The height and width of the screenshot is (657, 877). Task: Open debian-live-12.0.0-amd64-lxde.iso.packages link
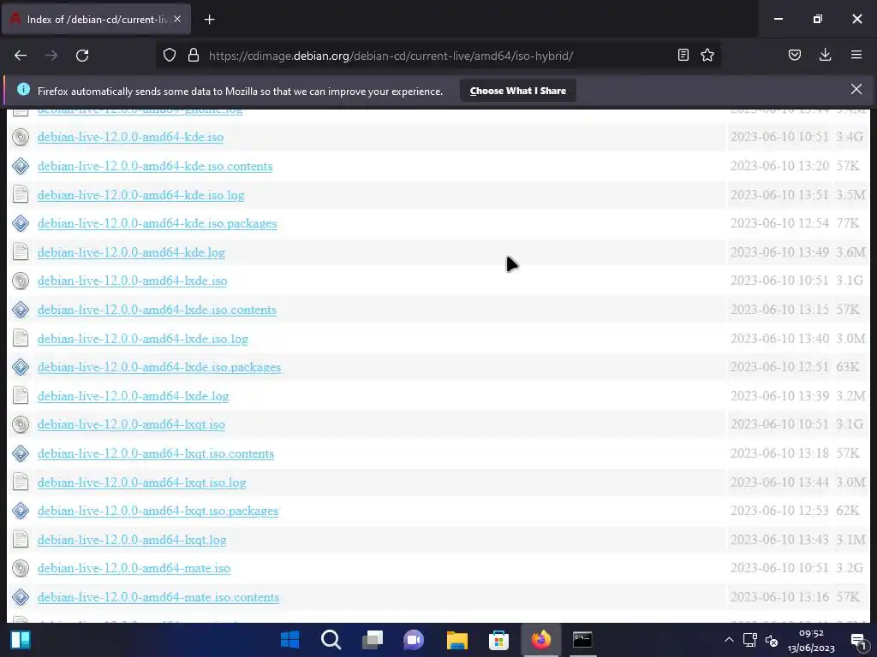tap(159, 367)
